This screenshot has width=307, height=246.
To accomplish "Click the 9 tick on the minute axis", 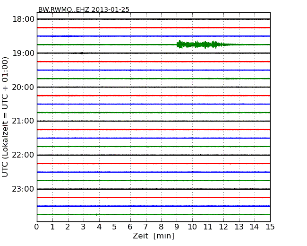I will click(177, 227).
